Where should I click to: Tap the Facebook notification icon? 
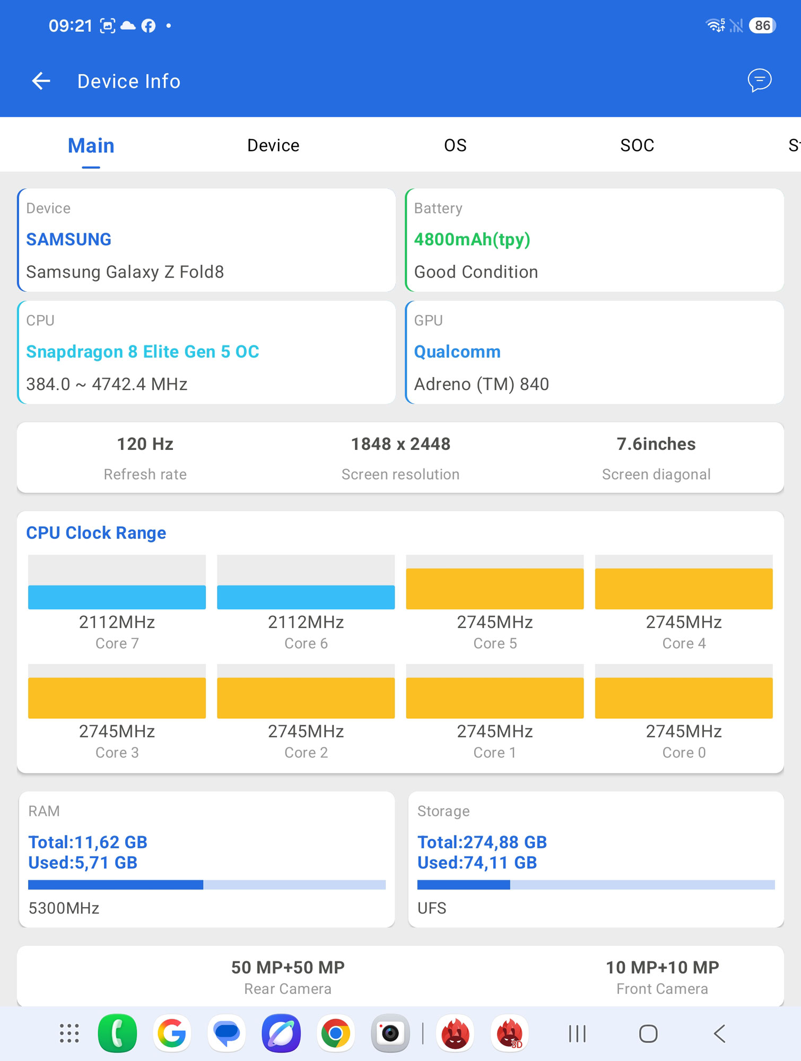point(149,25)
